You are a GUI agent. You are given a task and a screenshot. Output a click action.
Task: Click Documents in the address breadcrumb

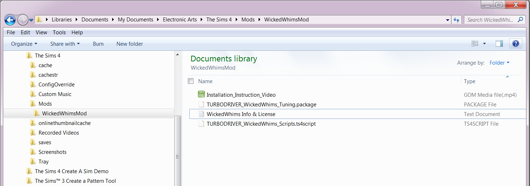[x=95, y=20]
